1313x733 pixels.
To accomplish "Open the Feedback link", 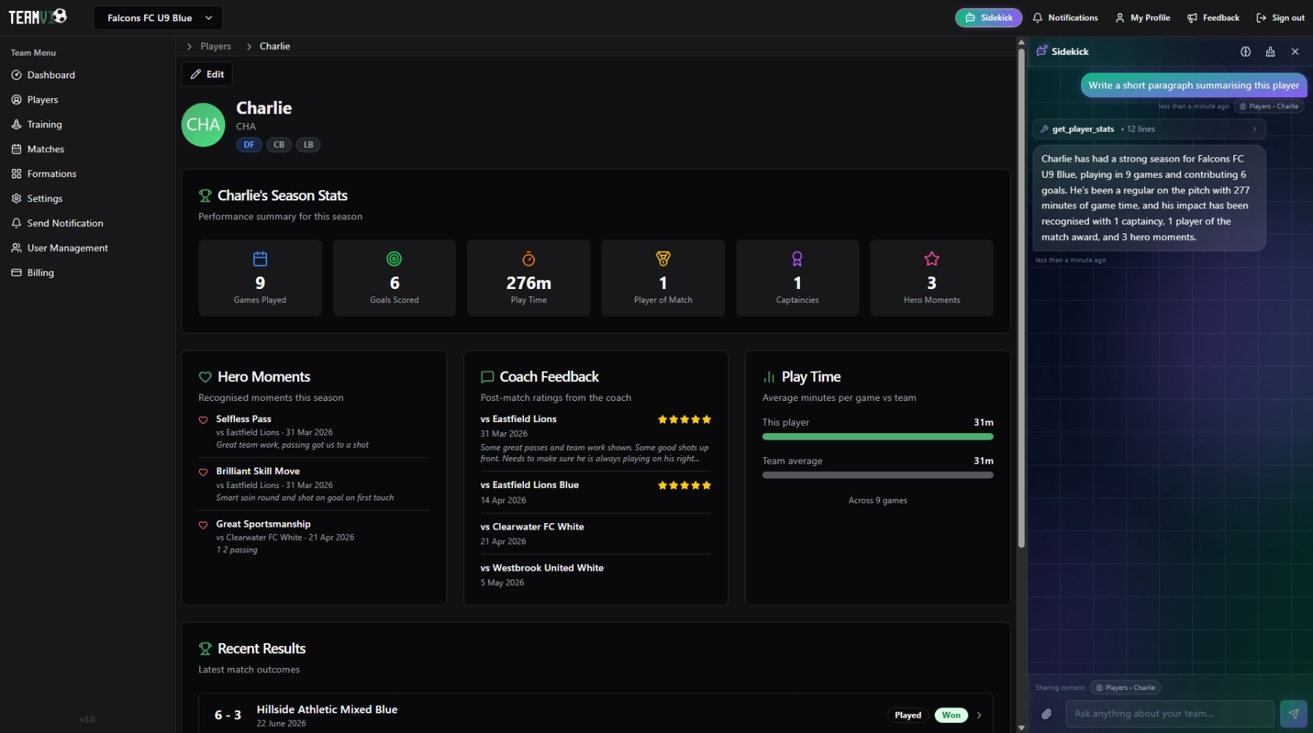I will point(1213,18).
